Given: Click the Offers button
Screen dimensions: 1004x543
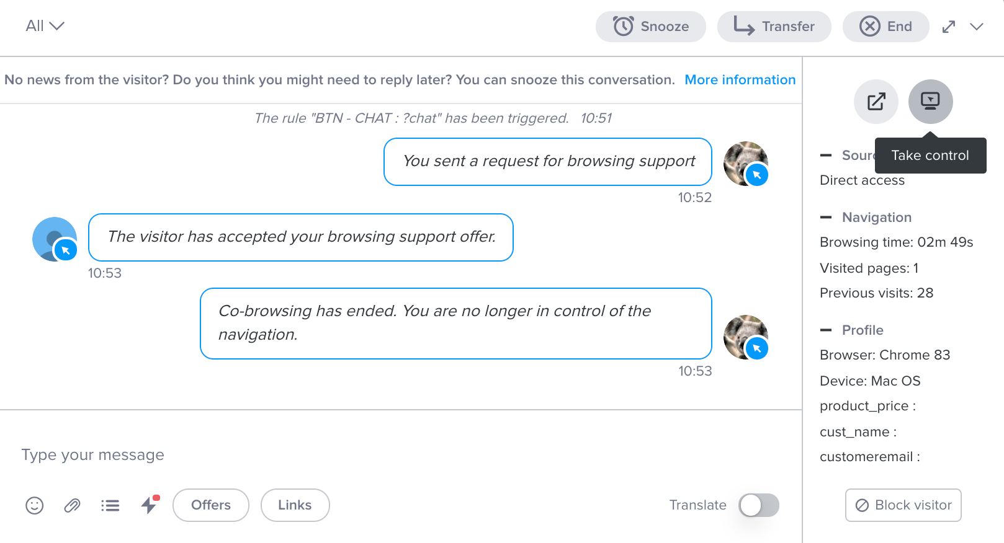Looking at the screenshot, I should pos(211,505).
